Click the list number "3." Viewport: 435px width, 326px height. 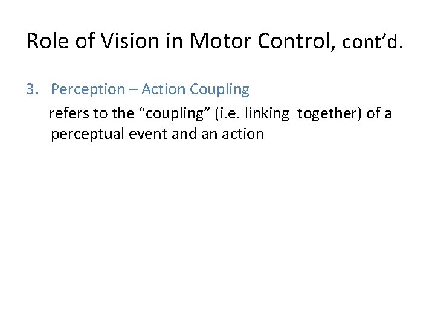point(33,90)
